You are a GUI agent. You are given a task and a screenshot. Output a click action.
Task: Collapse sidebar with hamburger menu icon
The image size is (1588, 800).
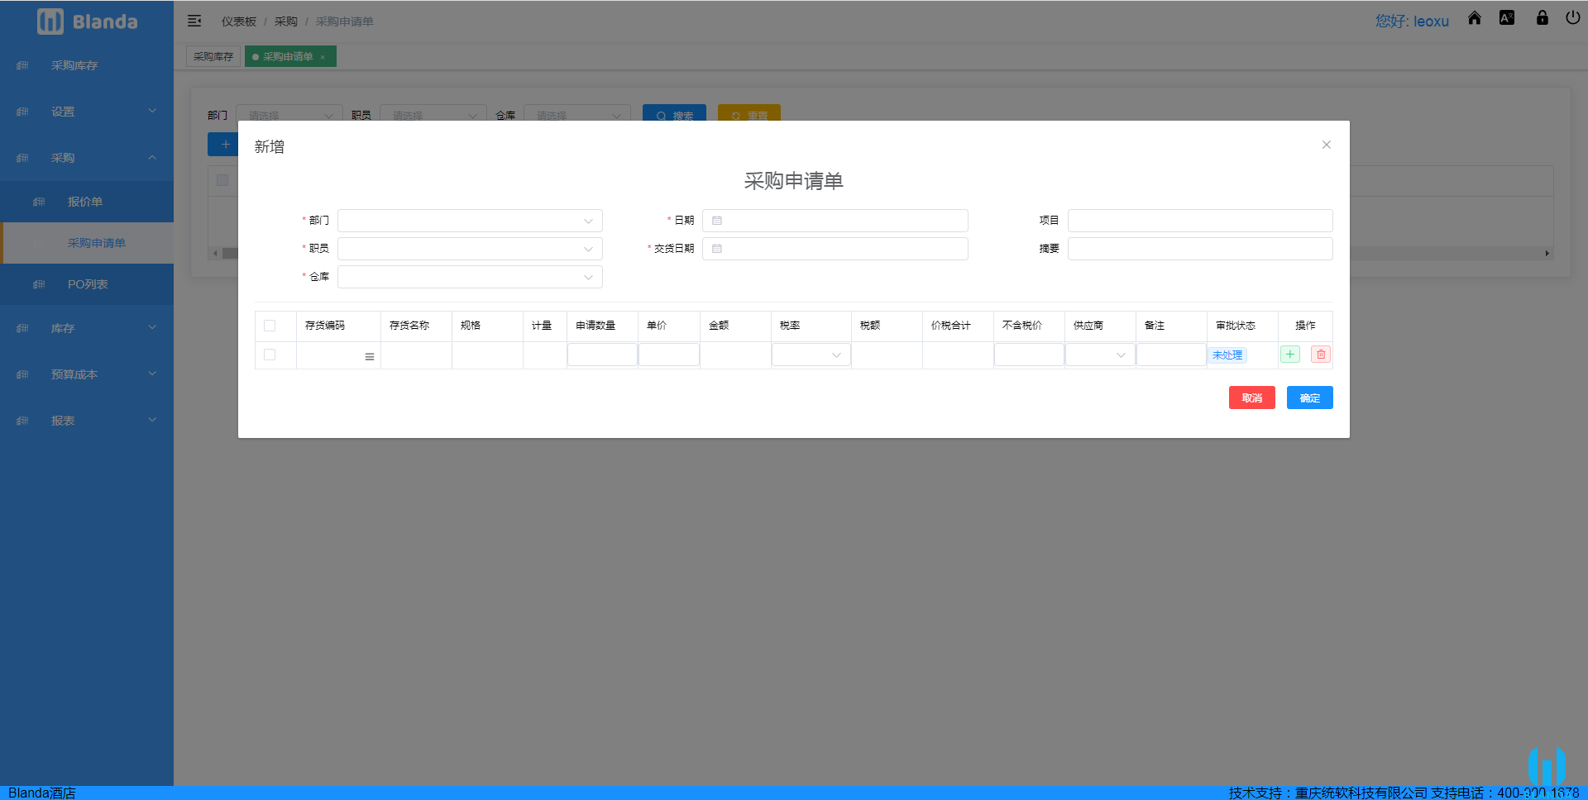[x=194, y=21]
